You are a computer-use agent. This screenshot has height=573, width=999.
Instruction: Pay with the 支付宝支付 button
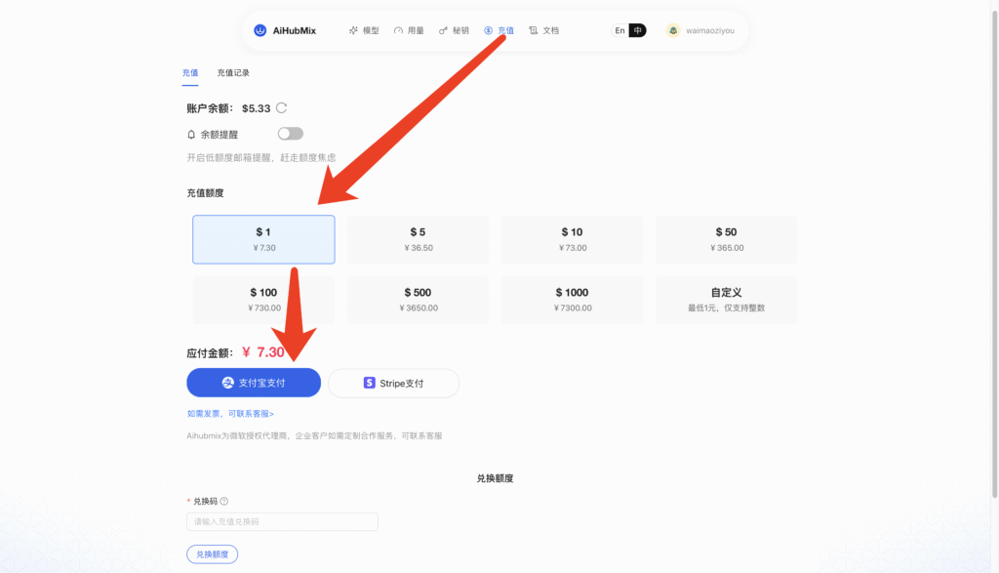pyautogui.click(x=254, y=383)
